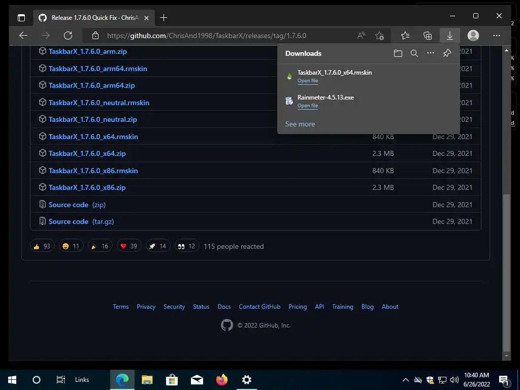Open Terms footer link
The width and height of the screenshot is (520, 390).
click(x=121, y=307)
